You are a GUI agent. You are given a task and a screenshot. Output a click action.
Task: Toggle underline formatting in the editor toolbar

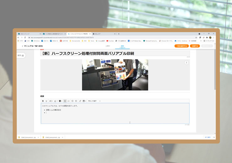[x=46, y=101]
